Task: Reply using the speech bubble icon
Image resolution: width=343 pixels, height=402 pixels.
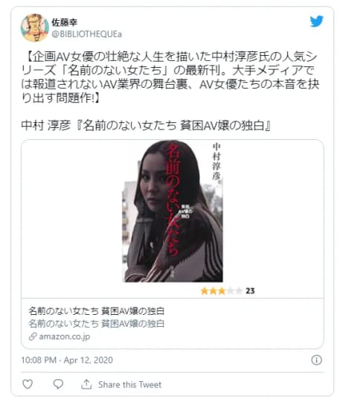Action: 58,384
